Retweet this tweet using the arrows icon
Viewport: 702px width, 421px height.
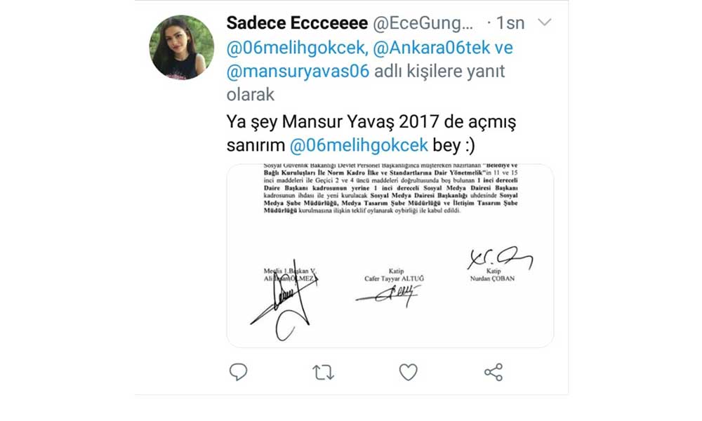324,373
